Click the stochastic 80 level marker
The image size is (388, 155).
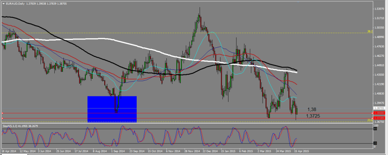[x=375, y=129]
